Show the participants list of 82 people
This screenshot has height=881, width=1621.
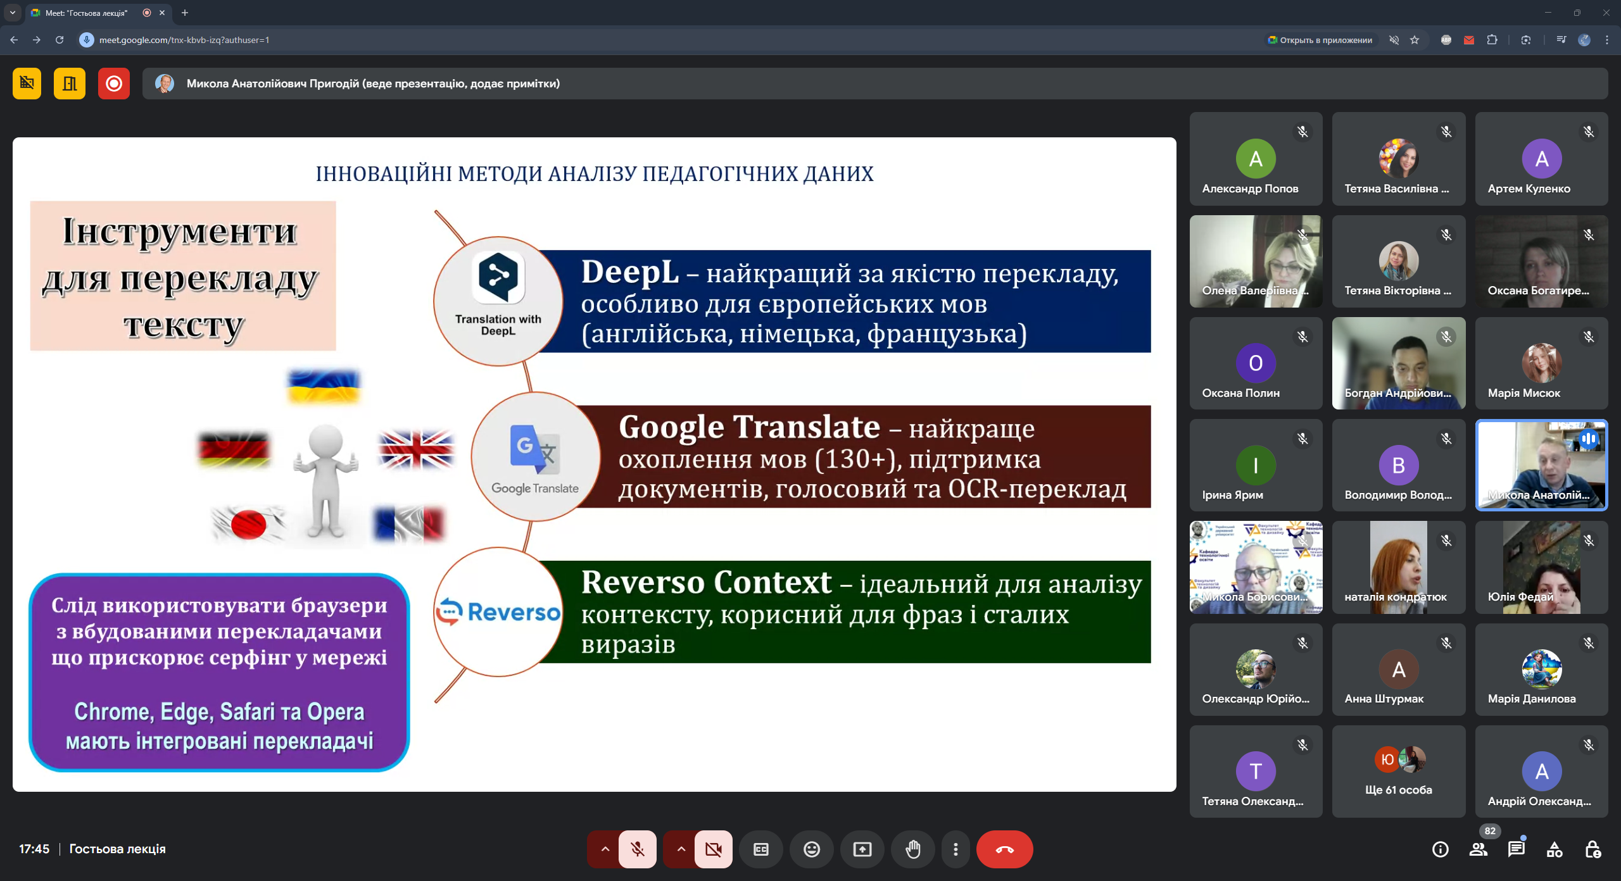pos(1479,849)
